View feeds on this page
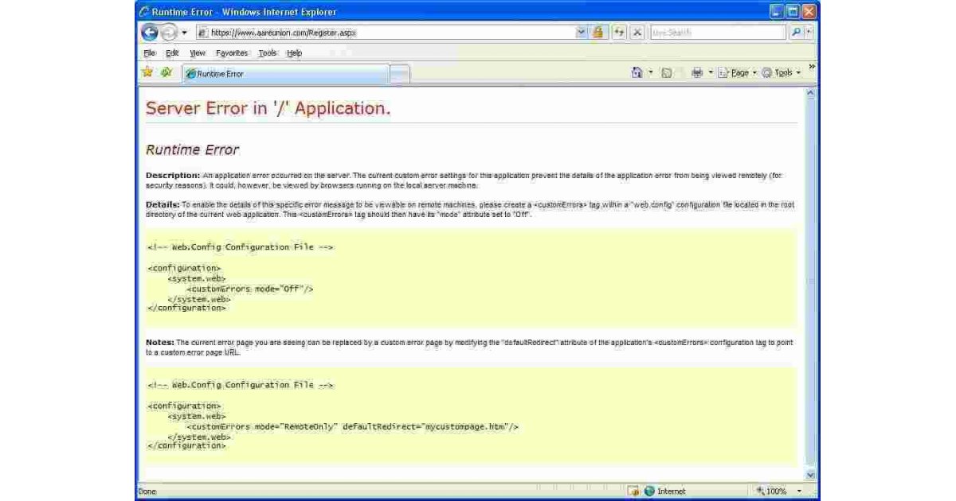The image size is (956, 501). [668, 72]
